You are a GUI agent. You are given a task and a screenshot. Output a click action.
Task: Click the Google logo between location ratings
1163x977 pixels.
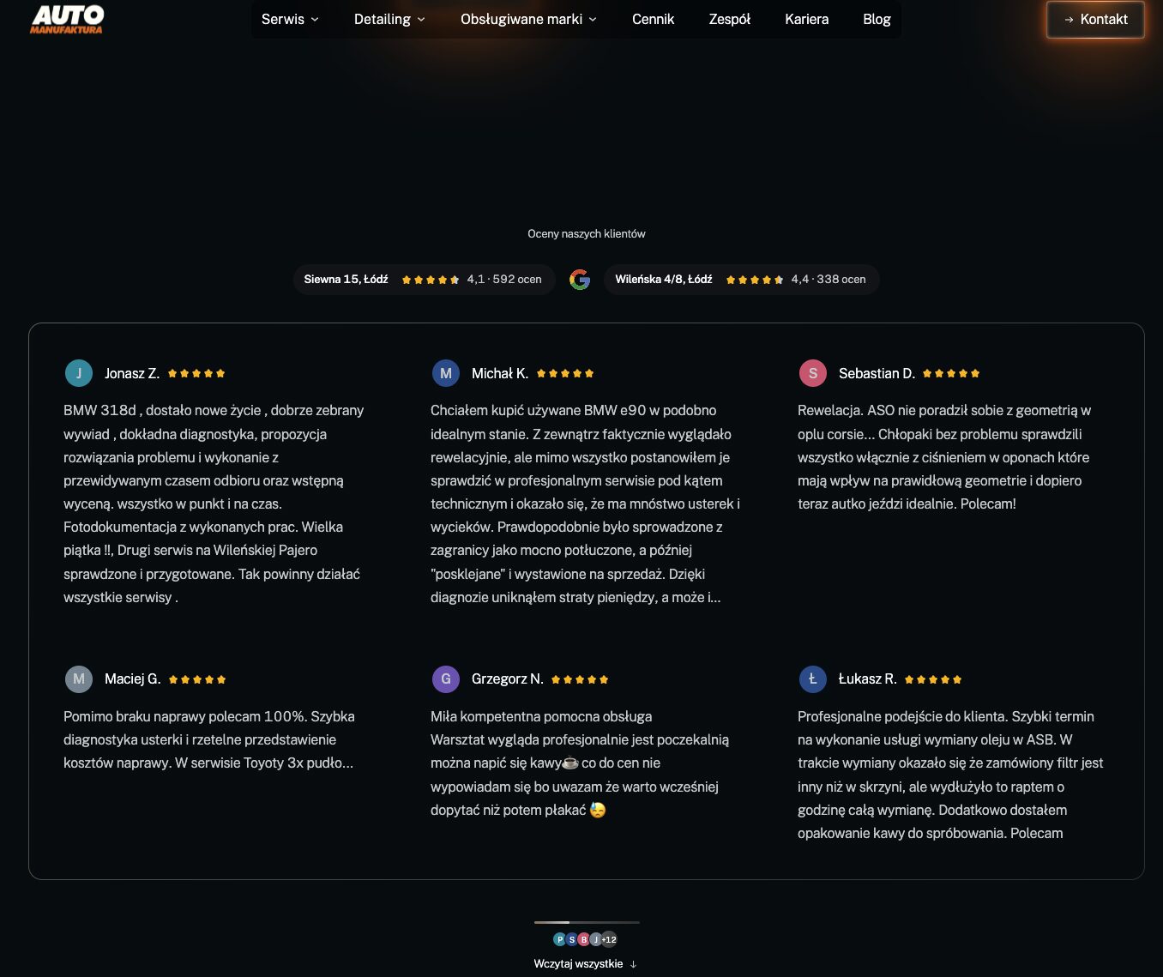point(580,280)
